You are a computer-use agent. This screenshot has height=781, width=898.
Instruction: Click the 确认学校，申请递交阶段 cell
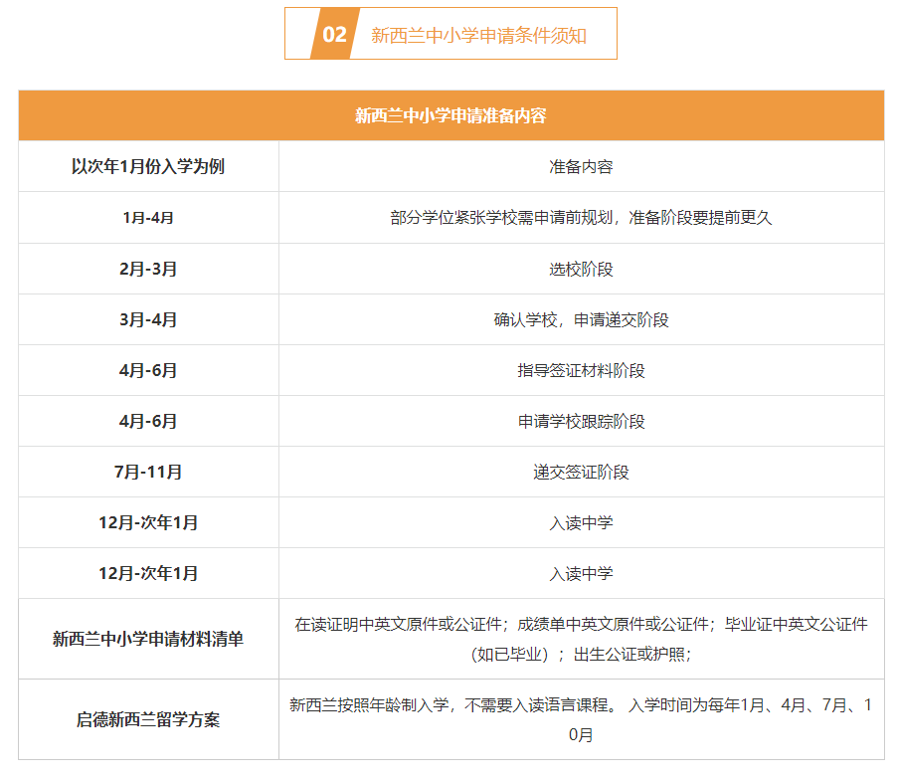pos(582,318)
